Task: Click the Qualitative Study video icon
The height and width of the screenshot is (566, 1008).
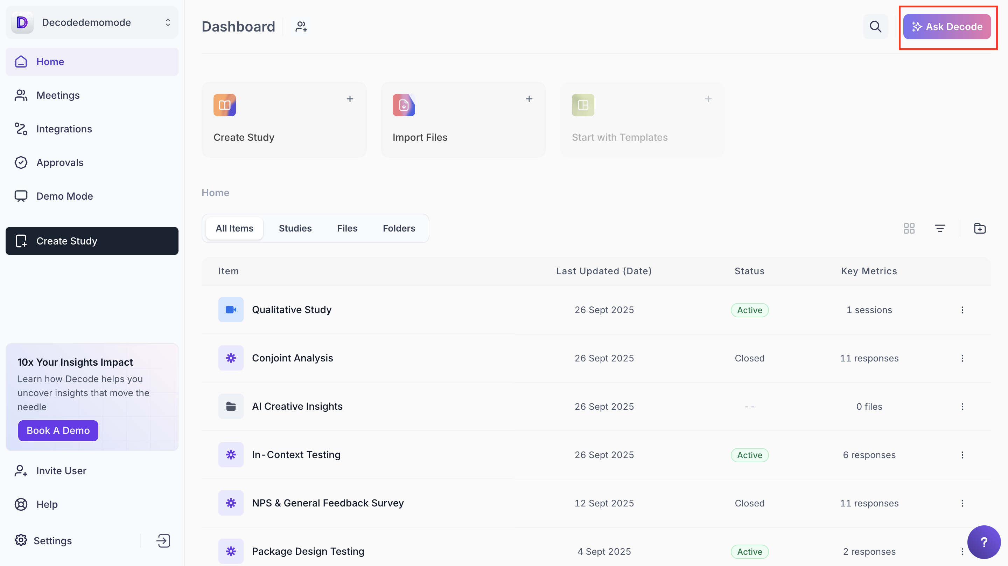Action: pyautogui.click(x=231, y=310)
